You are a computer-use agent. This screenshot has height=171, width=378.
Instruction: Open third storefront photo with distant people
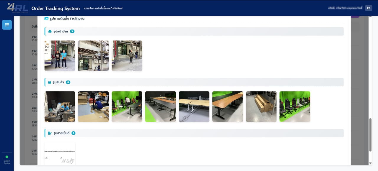pos(127,56)
